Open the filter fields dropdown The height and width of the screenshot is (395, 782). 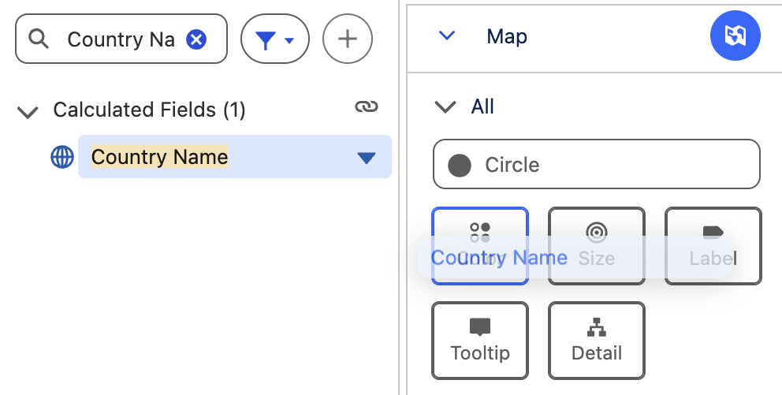[x=275, y=39]
